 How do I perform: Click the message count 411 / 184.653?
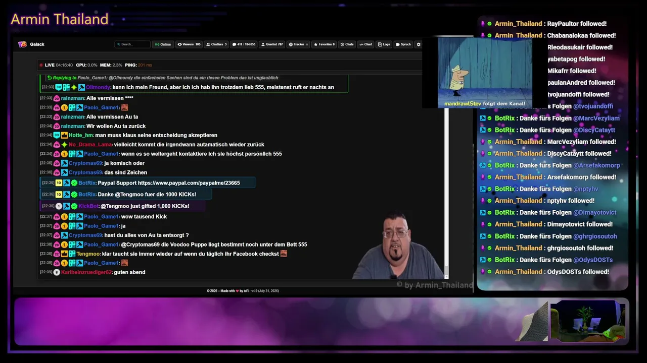coord(244,44)
